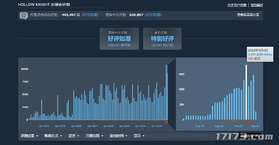Open the 关于用户评测 link
The width and height of the screenshot is (279, 145).
click(x=237, y=5)
